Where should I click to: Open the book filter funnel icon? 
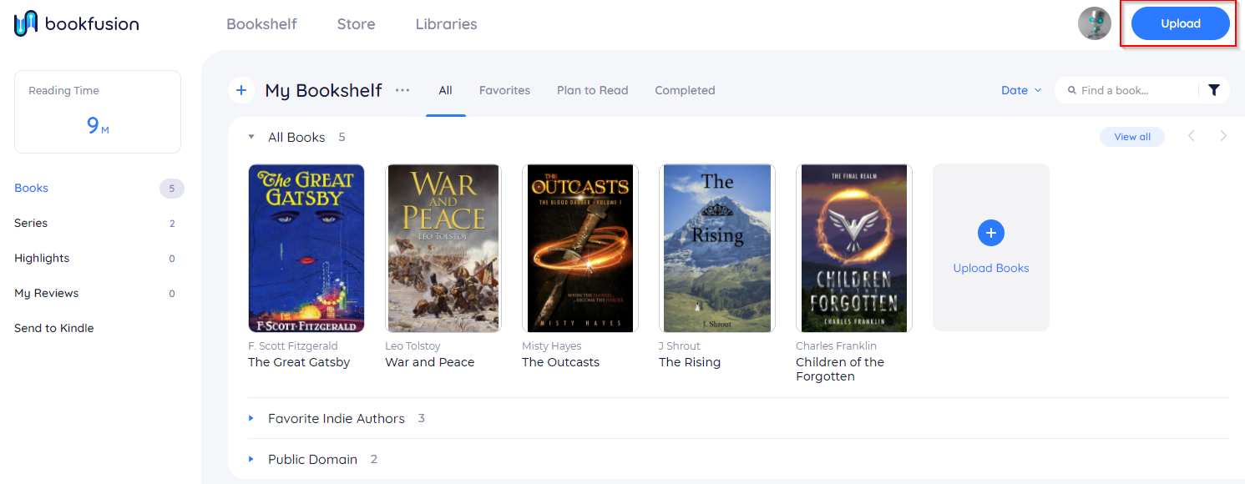tap(1214, 90)
